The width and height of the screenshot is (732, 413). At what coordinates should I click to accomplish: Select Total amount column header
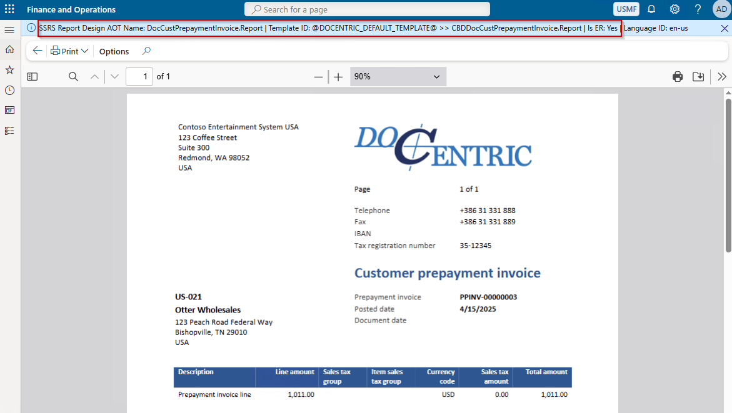[546, 372]
